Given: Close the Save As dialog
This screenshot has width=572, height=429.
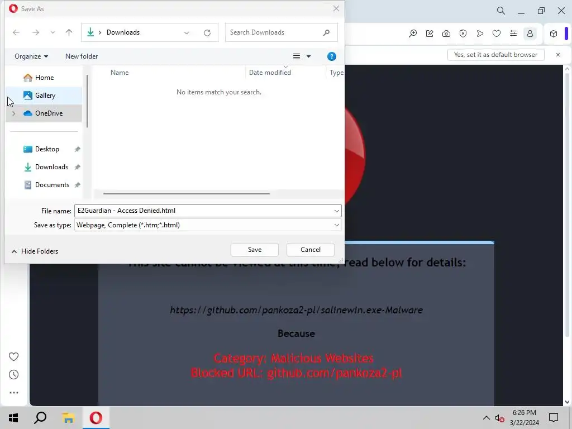Looking at the screenshot, I should [x=336, y=8].
